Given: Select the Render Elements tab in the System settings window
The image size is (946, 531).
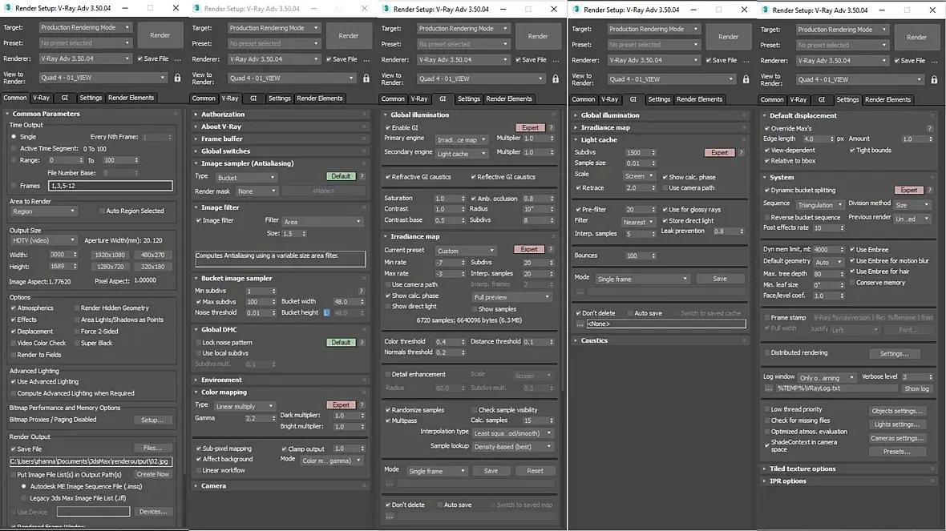Looking at the screenshot, I should [887, 99].
